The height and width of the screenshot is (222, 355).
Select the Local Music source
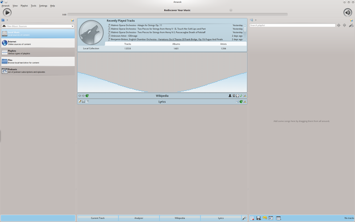[x=38, y=34]
